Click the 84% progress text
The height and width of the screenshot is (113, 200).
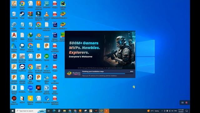coord(132,72)
